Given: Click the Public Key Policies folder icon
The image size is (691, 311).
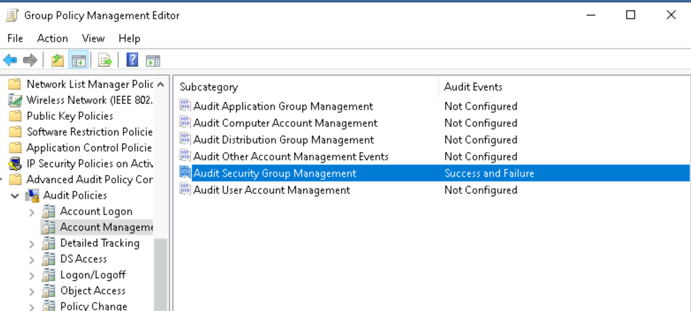Looking at the screenshot, I should [x=15, y=116].
